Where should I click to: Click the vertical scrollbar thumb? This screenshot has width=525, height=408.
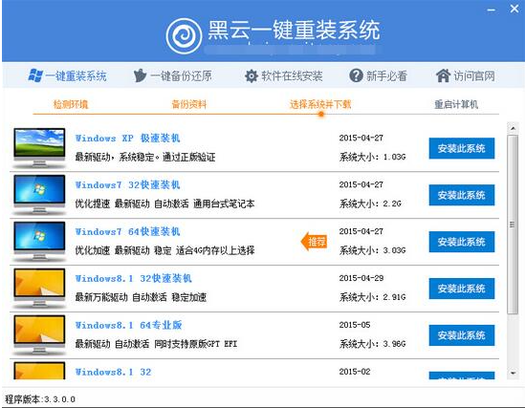513,225
